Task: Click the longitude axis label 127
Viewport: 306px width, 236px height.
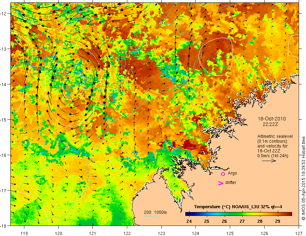Action: click(x=299, y=233)
